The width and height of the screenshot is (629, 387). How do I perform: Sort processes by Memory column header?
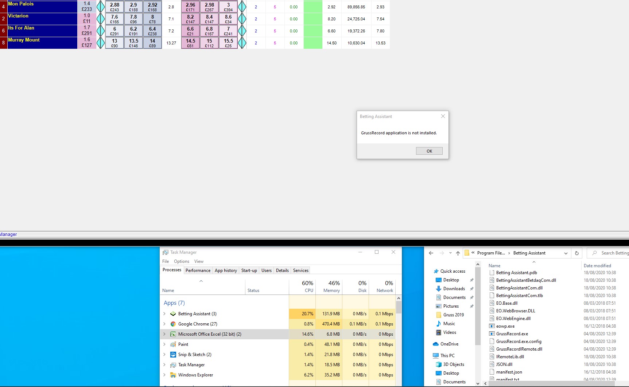329,287
